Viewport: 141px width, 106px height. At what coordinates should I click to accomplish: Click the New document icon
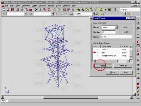tap(4, 9)
